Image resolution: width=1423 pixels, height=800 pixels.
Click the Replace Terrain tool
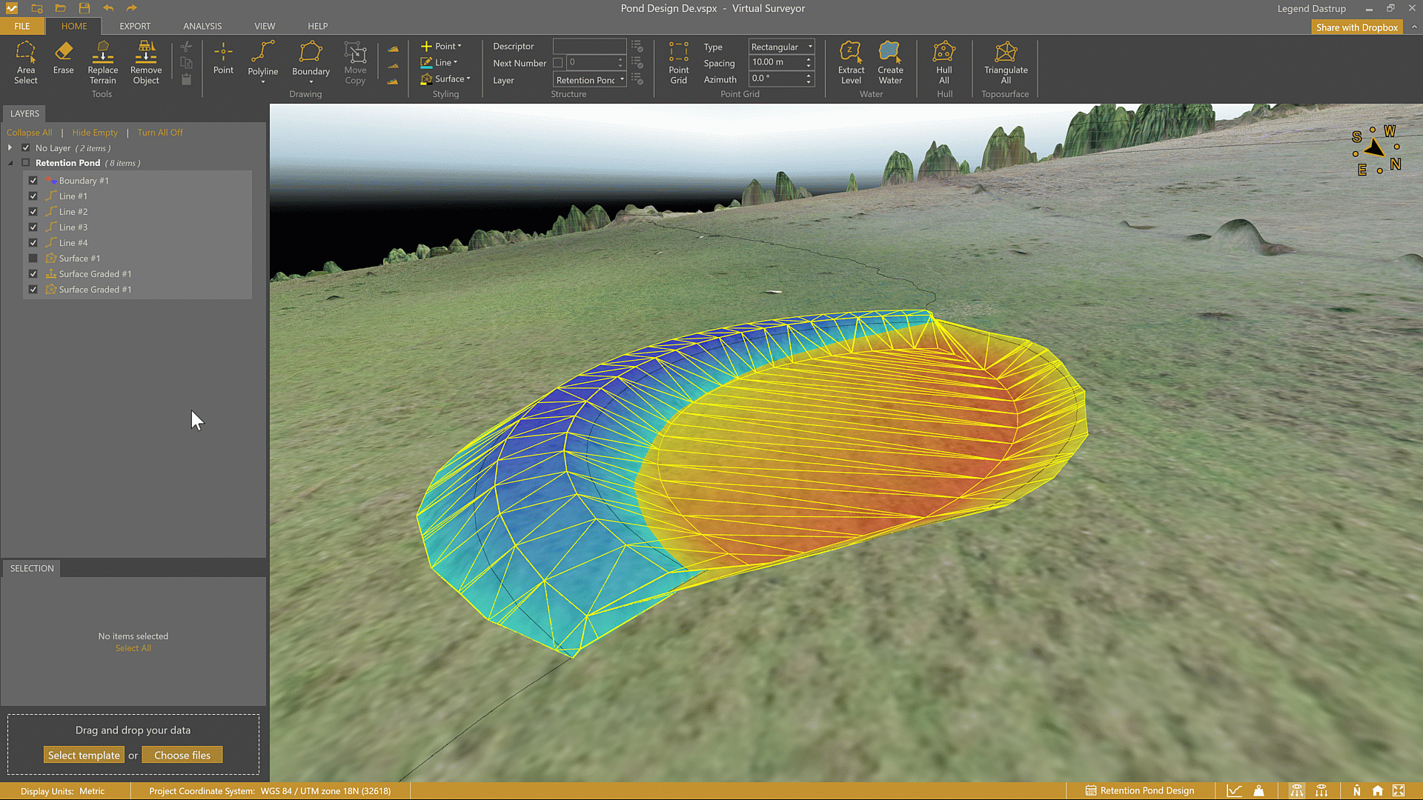[102, 62]
